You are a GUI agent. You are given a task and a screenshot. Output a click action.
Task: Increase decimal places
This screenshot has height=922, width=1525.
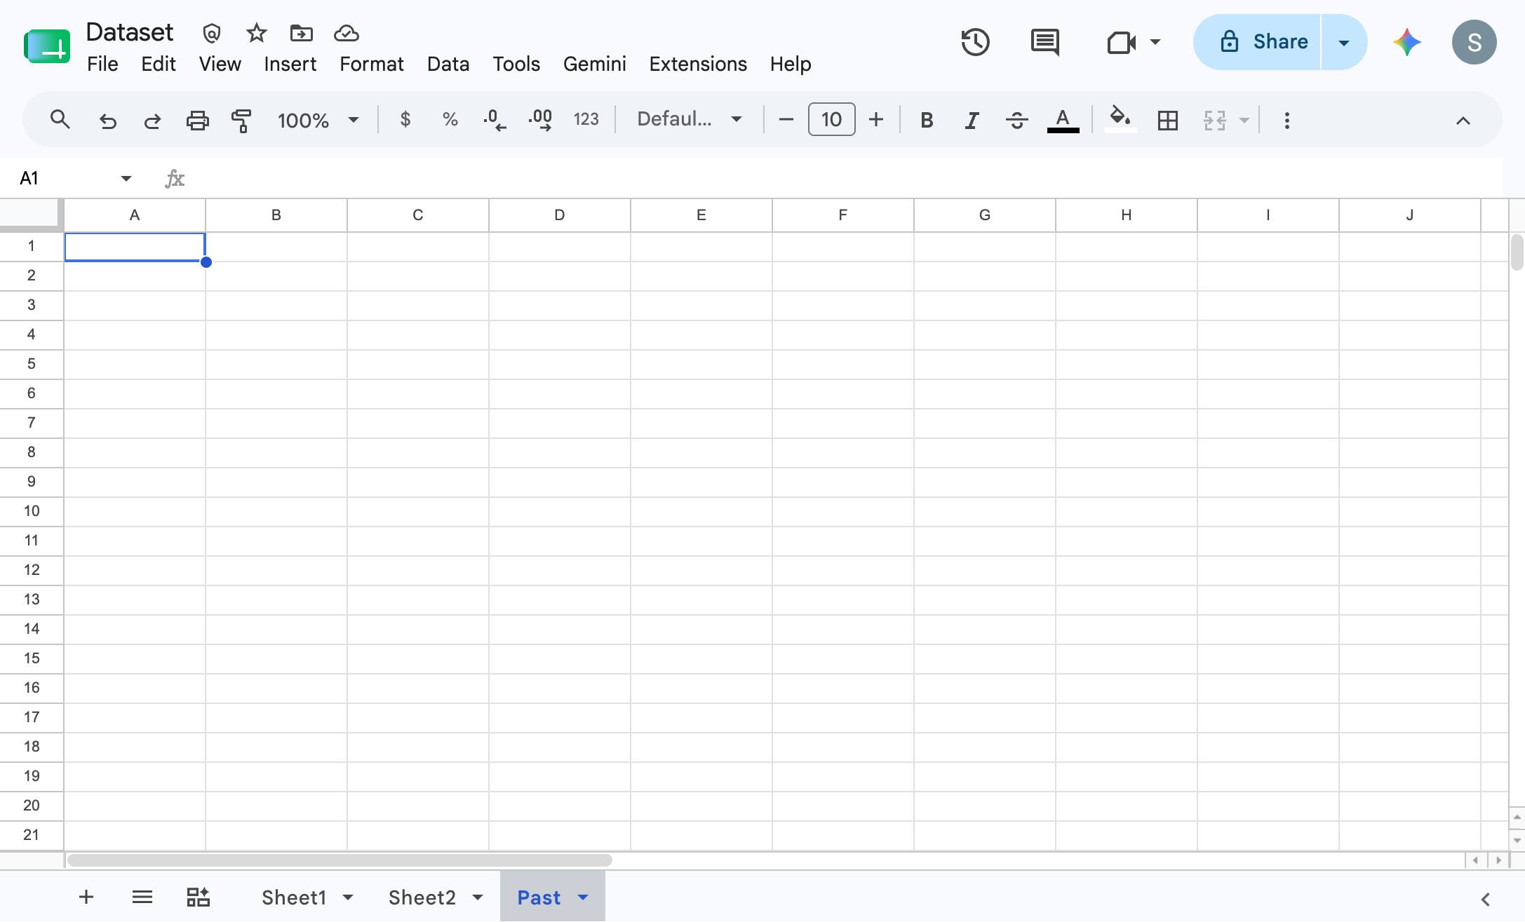click(x=540, y=120)
